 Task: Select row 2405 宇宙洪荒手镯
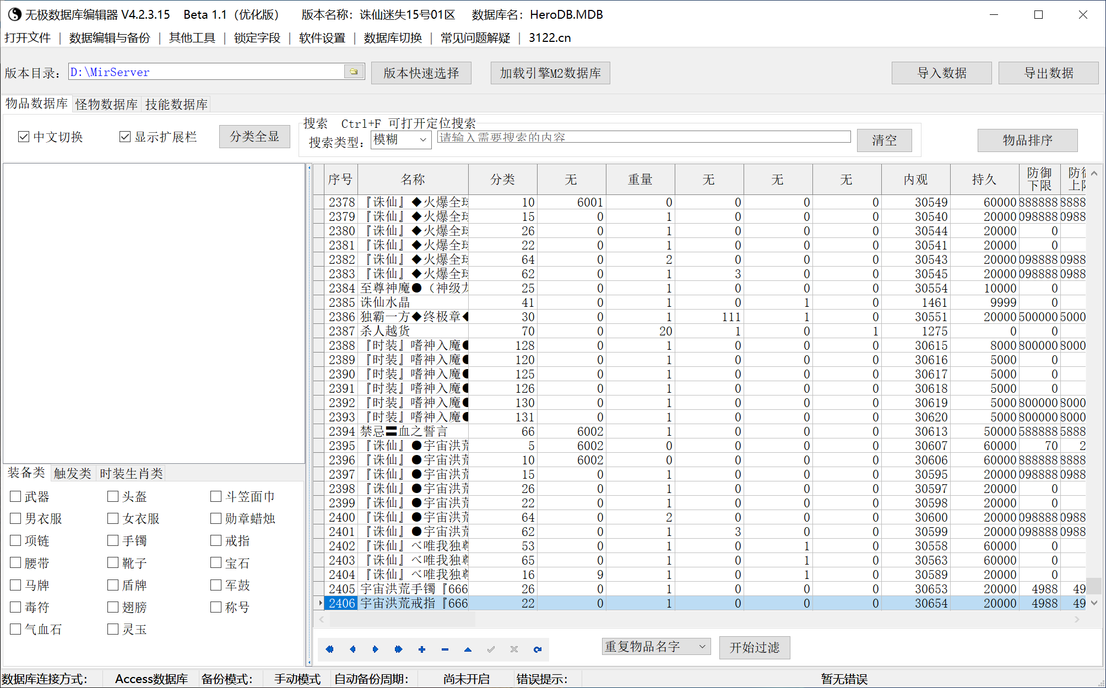point(700,589)
